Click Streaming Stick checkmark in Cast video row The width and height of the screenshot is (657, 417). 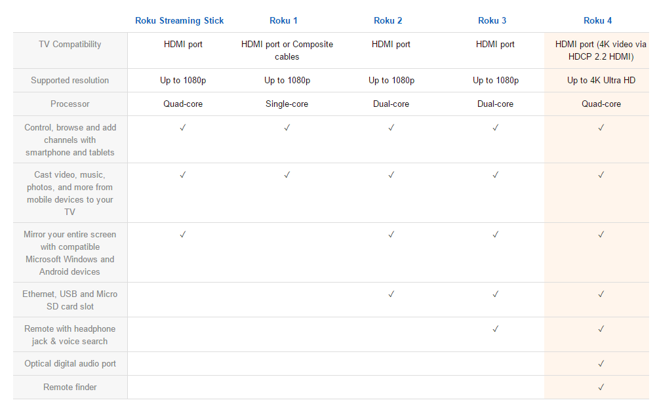[x=183, y=175]
